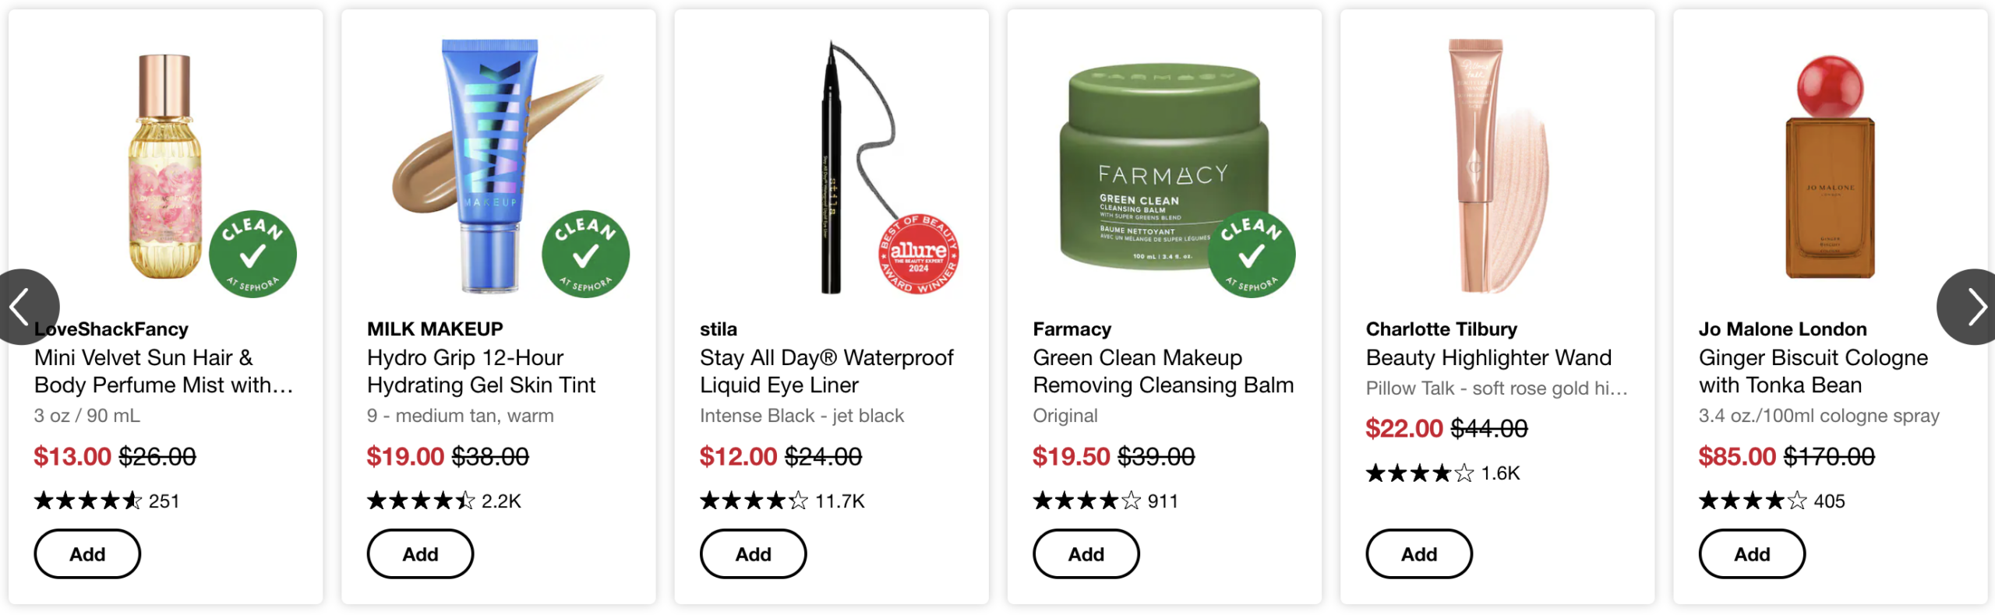This screenshot has width=1995, height=615.
Task: Add Jo Malone Ginger Biscuit Cologne
Action: coord(1752,553)
